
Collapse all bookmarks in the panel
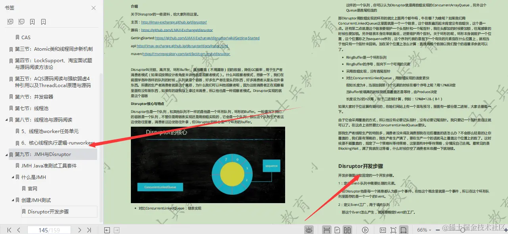[x=21, y=21]
